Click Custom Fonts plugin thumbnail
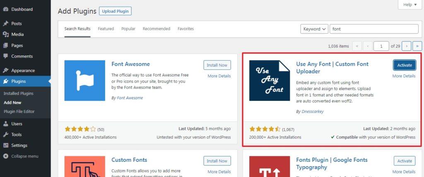The image size is (424, 177). tap(84, 167)
